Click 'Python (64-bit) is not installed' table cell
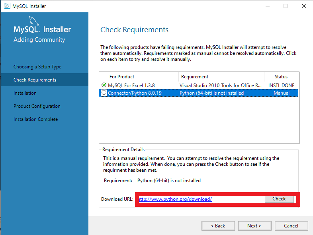The width and height of the screenshot is (313, 235). 211,93
